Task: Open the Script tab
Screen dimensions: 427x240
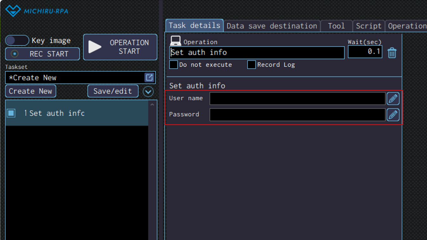Action: coord(368,26)
